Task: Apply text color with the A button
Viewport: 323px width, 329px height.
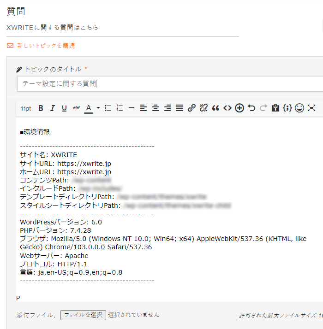Action: click(x=89, y=108)
